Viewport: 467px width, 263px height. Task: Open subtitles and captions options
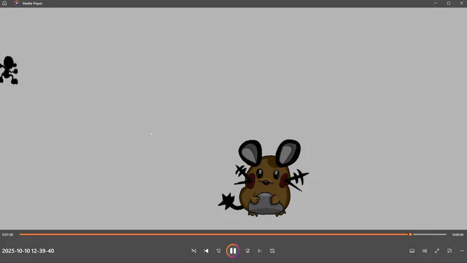[412, 251]
